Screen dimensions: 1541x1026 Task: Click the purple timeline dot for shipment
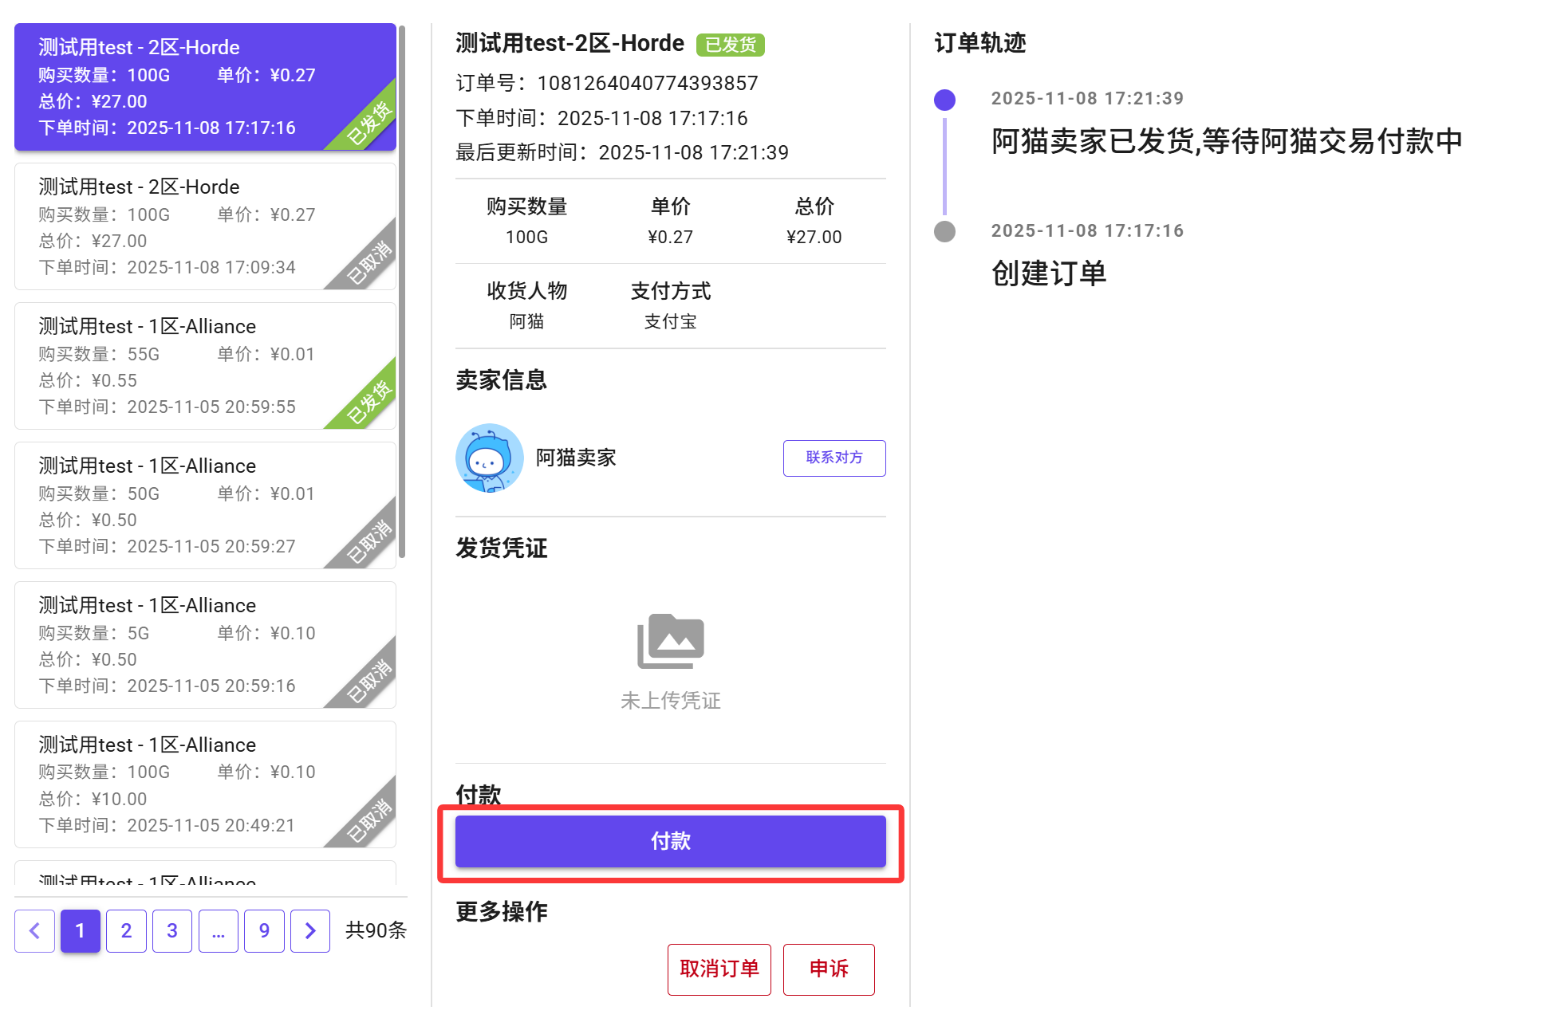[944, 100]
